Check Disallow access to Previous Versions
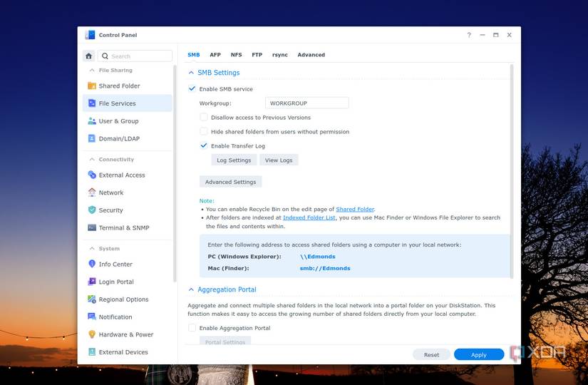 pyautogui.click(x=204, y=117)
